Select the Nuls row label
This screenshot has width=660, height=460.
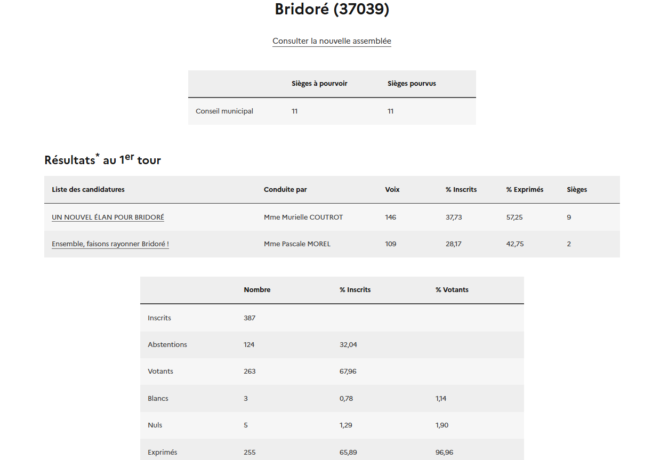(155, 425)
